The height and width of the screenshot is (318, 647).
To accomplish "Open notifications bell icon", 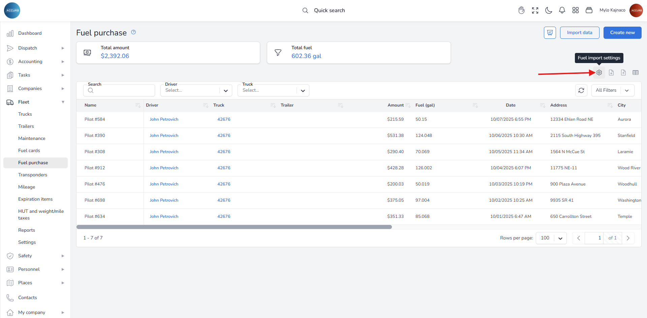I will [562, 10].
